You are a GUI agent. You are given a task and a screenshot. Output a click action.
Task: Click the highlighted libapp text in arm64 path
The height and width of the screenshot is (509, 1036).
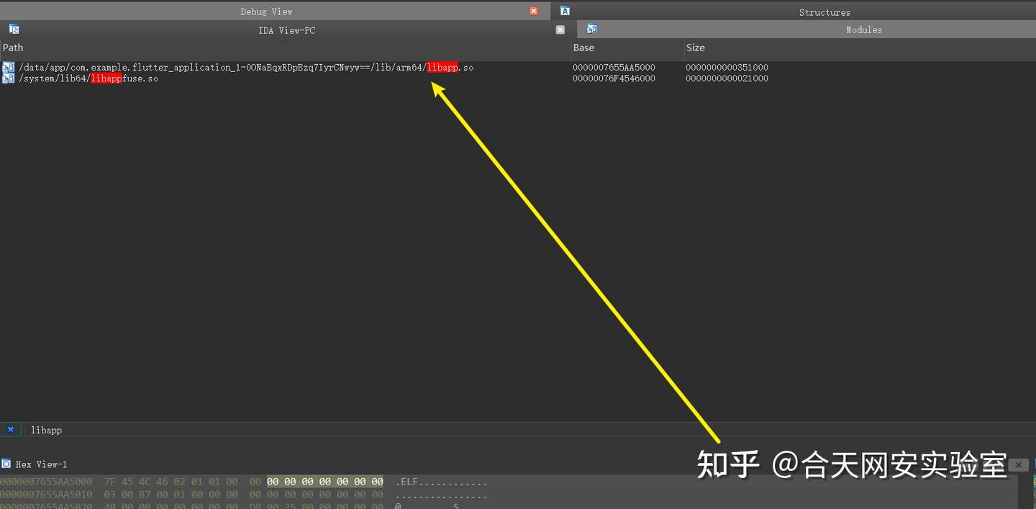(x=442, y=67)
